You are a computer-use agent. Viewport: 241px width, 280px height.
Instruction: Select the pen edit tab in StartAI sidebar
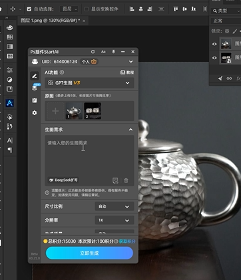pos(35,76)
